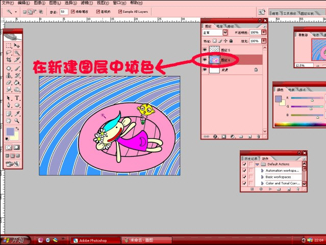Image resolution: width=326 pixels, height=245 pixels.
Task: Open opacity slider arrow in Layers panel
Action: (264, 33)
